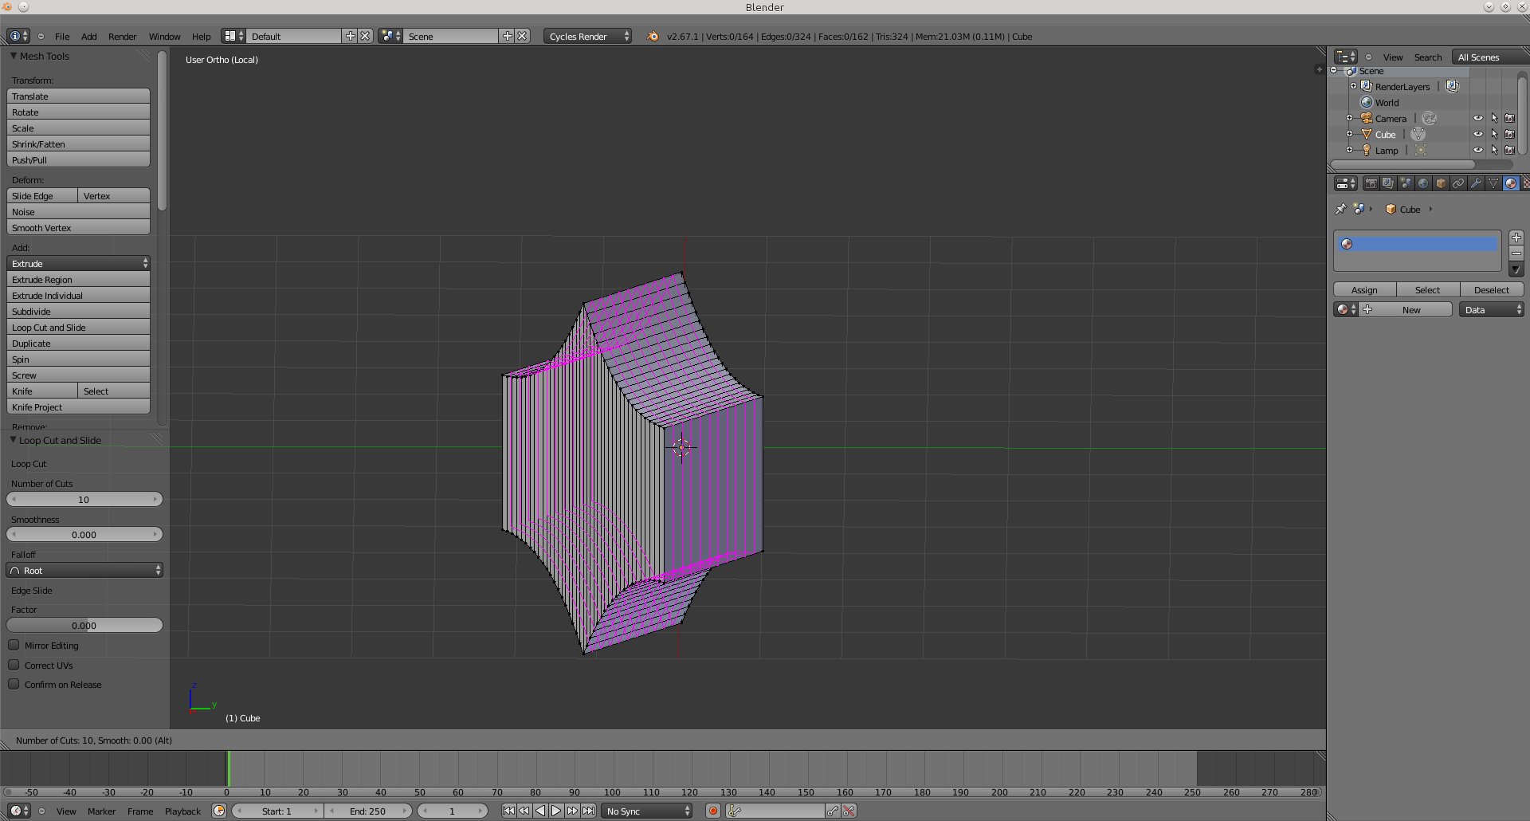This screenshot has height=821, width=1530.
Task: Open the Object properties orange cube tab
Action: [x=1441, y=183]
